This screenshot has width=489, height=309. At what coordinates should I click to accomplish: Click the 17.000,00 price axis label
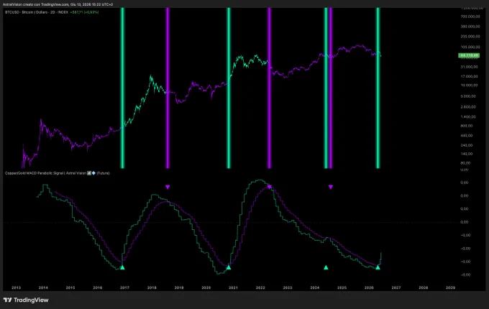pos(469,76)
